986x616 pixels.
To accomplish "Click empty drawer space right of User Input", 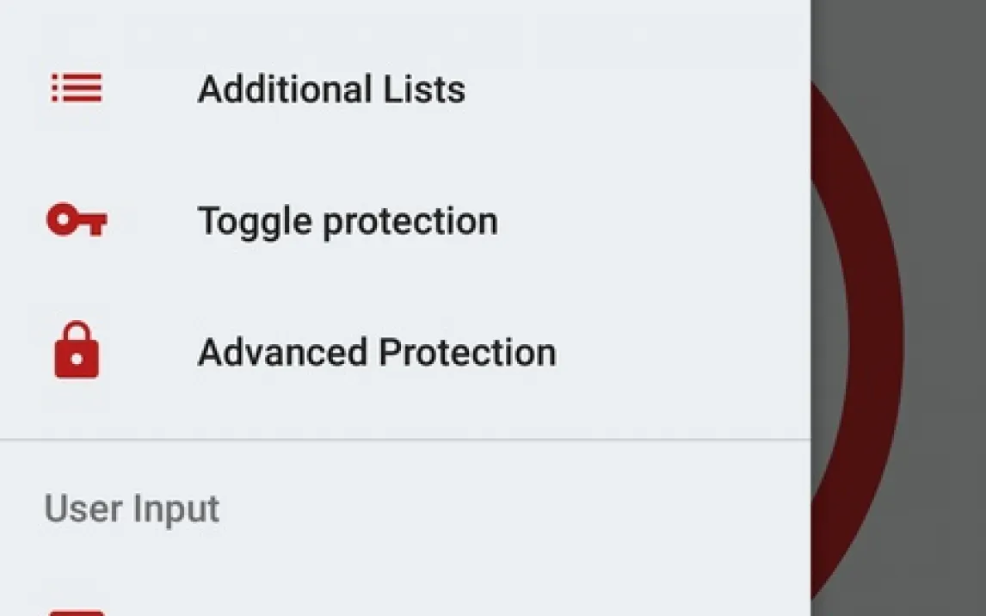I will tap(516, 508).
